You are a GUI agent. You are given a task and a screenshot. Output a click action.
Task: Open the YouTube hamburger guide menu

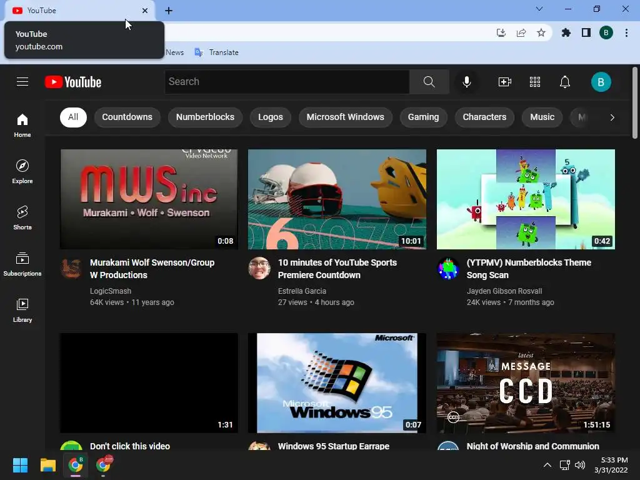tap(22, 82)
